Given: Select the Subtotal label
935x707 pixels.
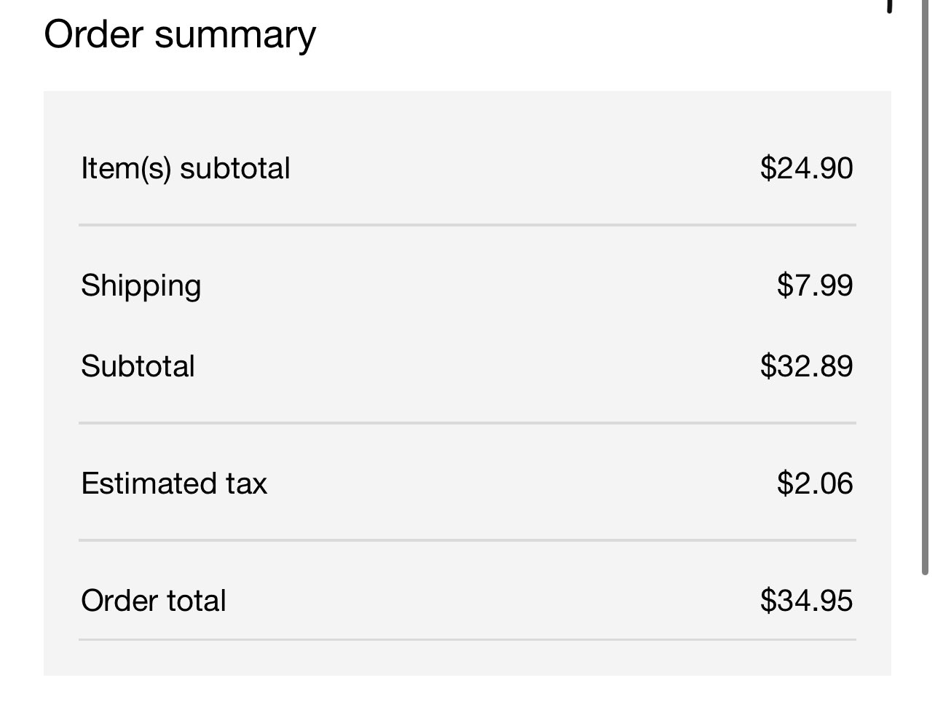Looking at the screenshot, I should (x=138, y=366).
